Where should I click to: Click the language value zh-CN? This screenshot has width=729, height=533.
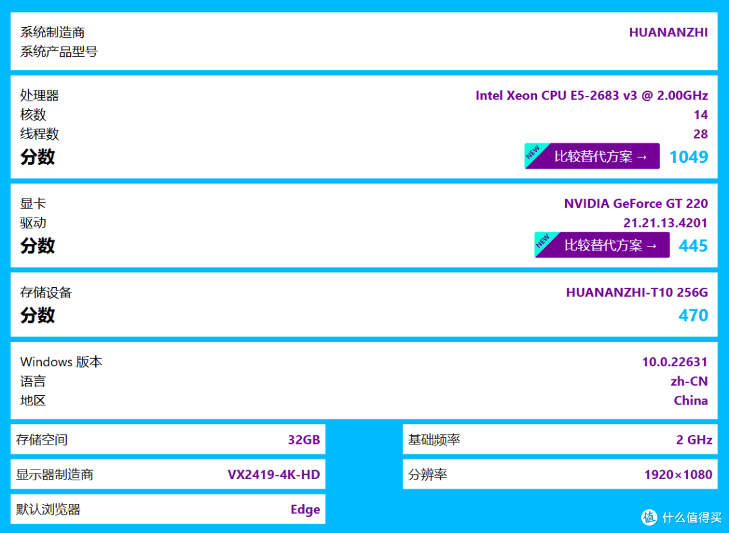[x=689, y=382]
